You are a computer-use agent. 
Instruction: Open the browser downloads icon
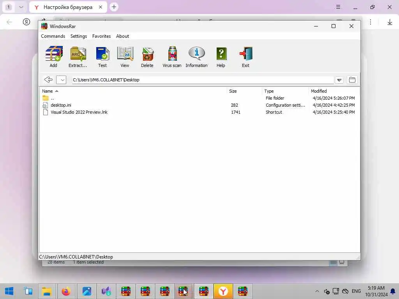coord(390,22)
